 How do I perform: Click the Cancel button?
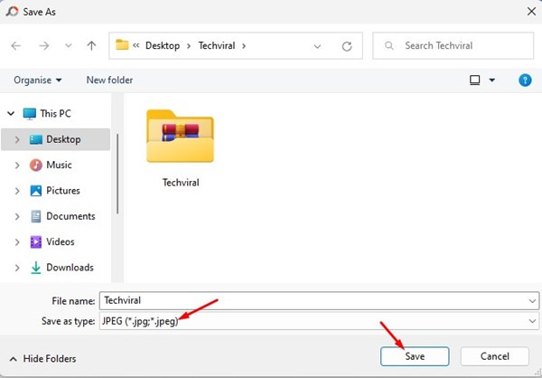point(495,356)
